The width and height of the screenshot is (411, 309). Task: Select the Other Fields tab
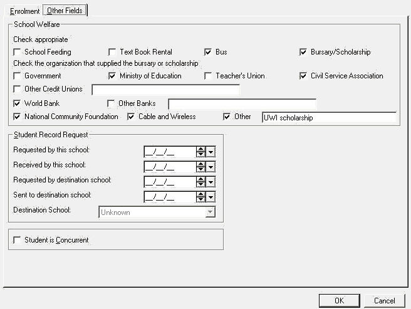pos(65,11)
